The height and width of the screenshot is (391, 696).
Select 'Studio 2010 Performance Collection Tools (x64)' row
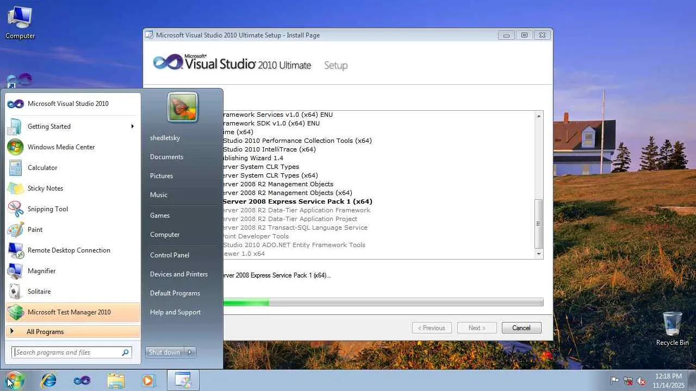coord(297,141)
